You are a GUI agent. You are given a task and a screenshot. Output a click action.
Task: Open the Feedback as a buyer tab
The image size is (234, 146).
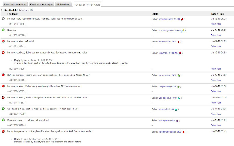point(41,4)
